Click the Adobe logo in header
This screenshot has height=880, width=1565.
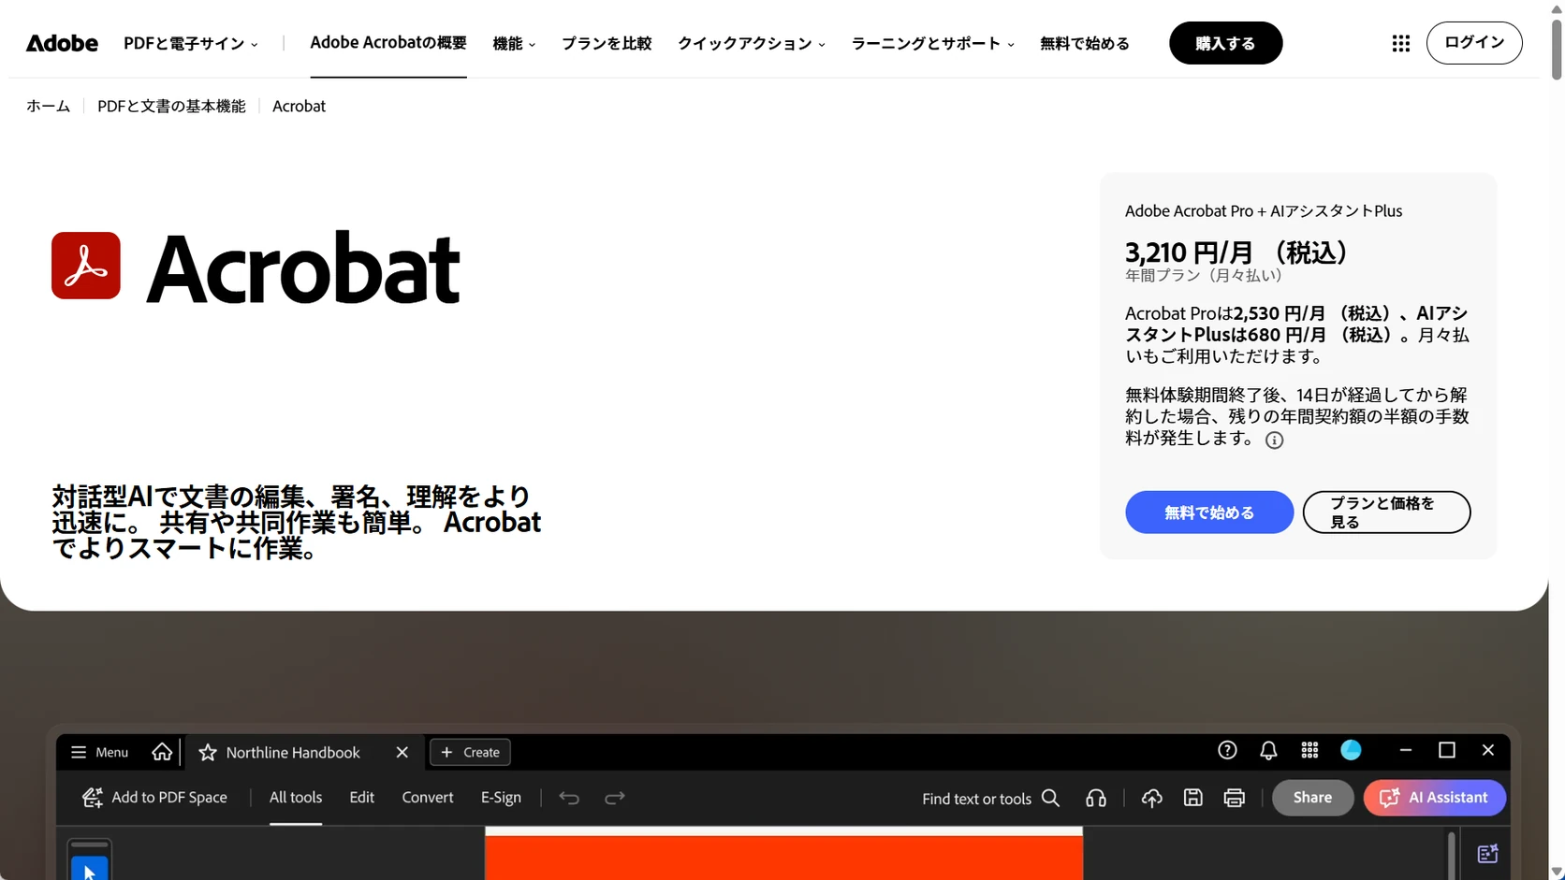pos(62,43)
